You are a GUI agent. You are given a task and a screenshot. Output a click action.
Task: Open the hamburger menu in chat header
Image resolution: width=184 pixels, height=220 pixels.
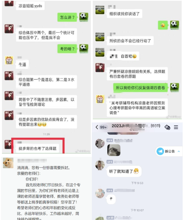click(x=176, y=127)
